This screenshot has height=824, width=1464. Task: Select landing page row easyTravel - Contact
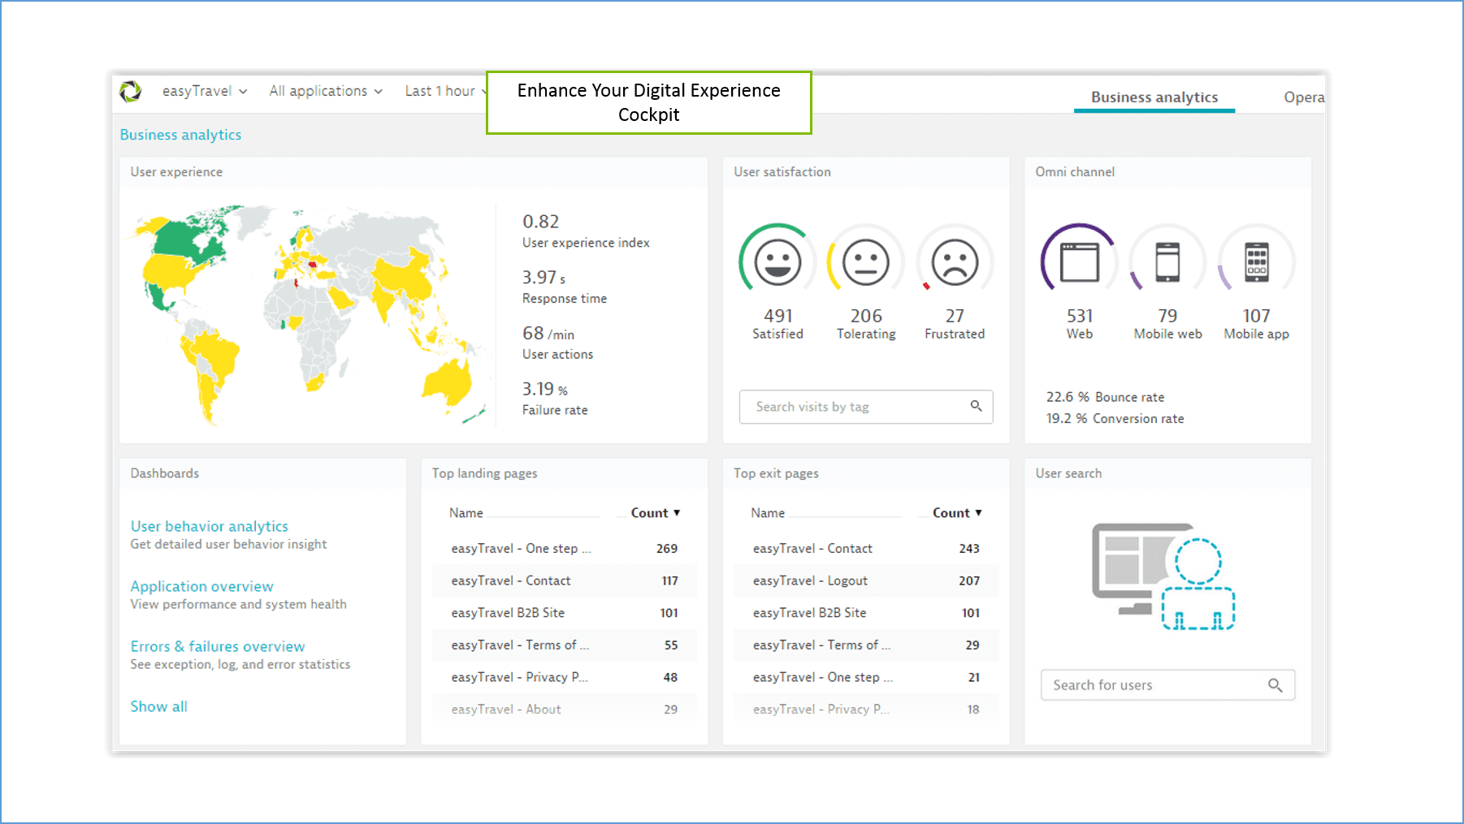[x=565, y=580]
